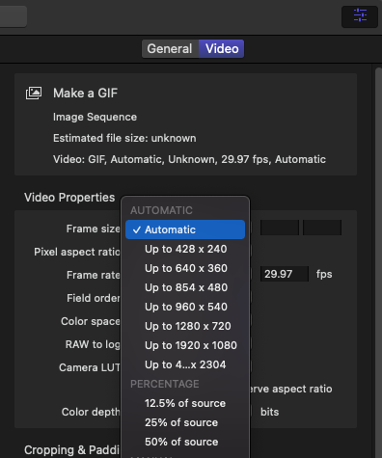Image resolution: width=382 pixels, height=458 pixels.
Task: Switch to the General tab
Action: click(x=170, y=49)
